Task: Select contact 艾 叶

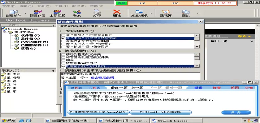Action: pyautogui.click(x=11, y=85)
